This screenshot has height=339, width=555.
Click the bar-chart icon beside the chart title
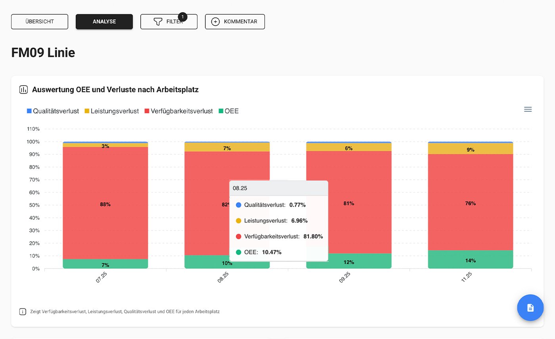[23, 90]
